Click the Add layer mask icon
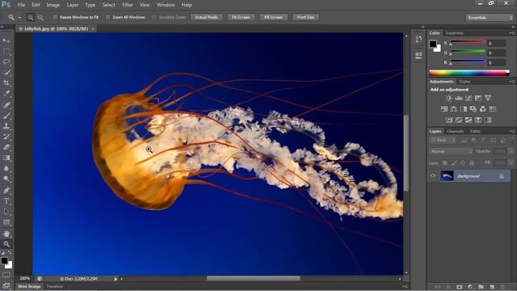Image resolution: width=517 pixels, height=291 pixels. 460,287
